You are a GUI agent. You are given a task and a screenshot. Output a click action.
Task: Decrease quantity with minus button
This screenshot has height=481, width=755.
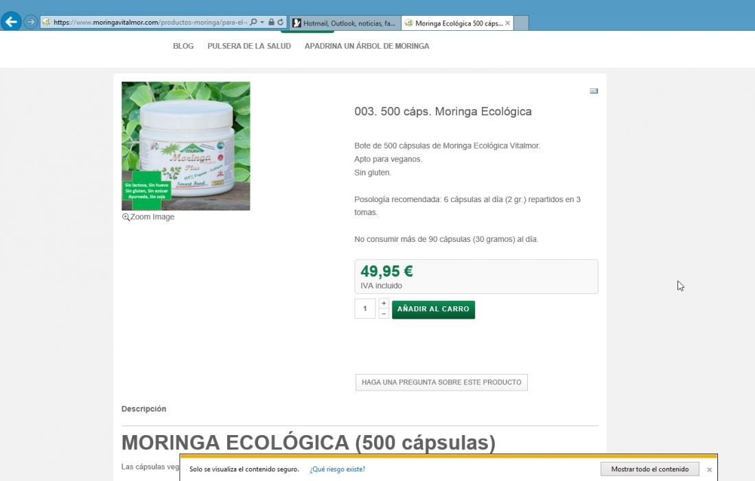pyautogui.click(x=384, y=314)
